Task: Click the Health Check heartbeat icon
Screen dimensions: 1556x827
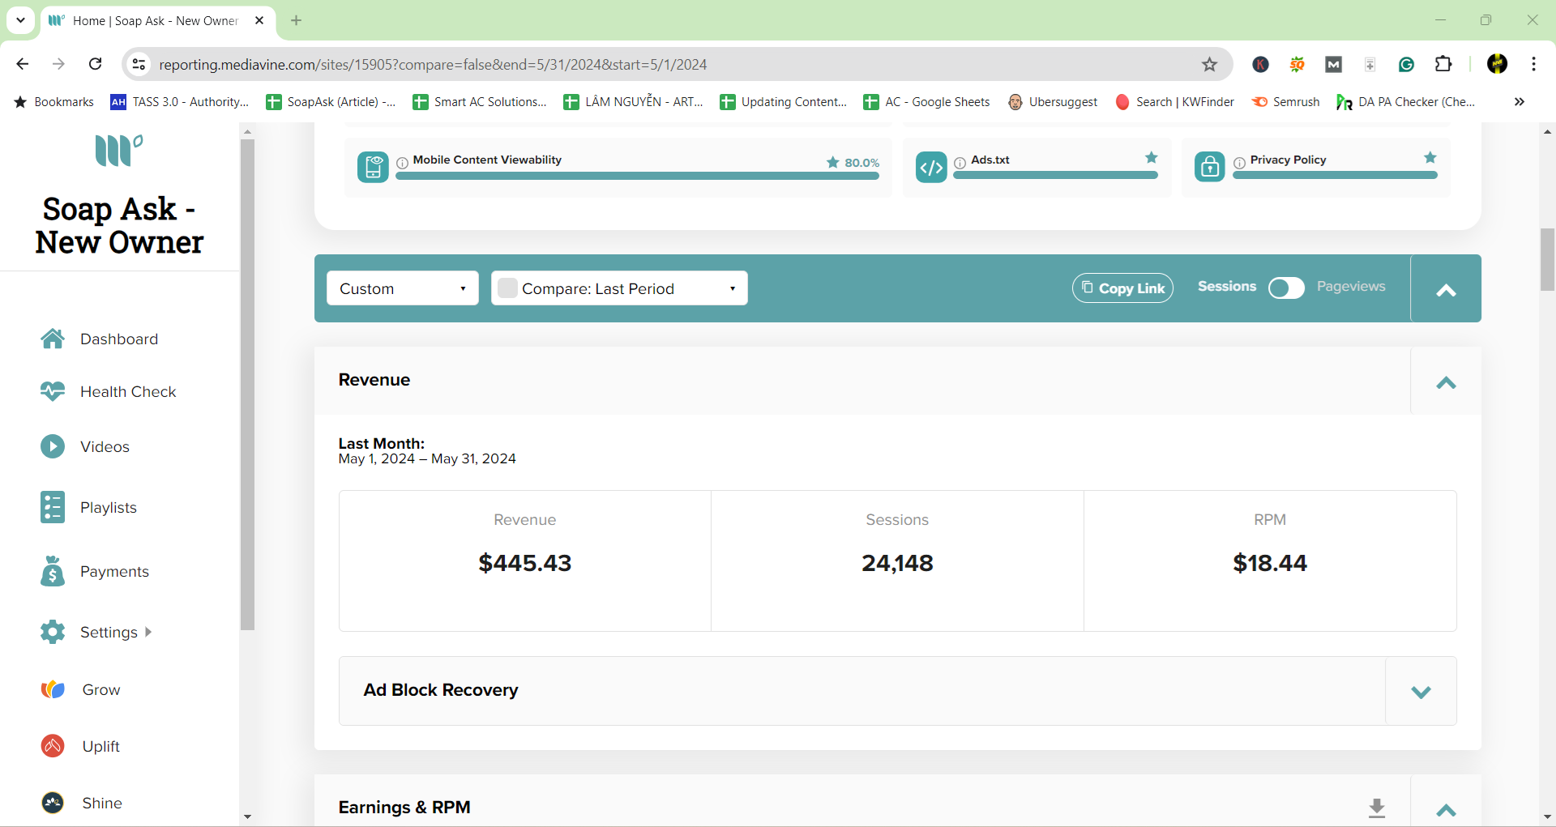Action: (53, 391)
